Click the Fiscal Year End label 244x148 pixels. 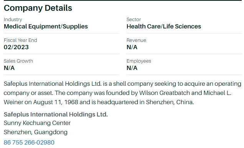point(20,40)
